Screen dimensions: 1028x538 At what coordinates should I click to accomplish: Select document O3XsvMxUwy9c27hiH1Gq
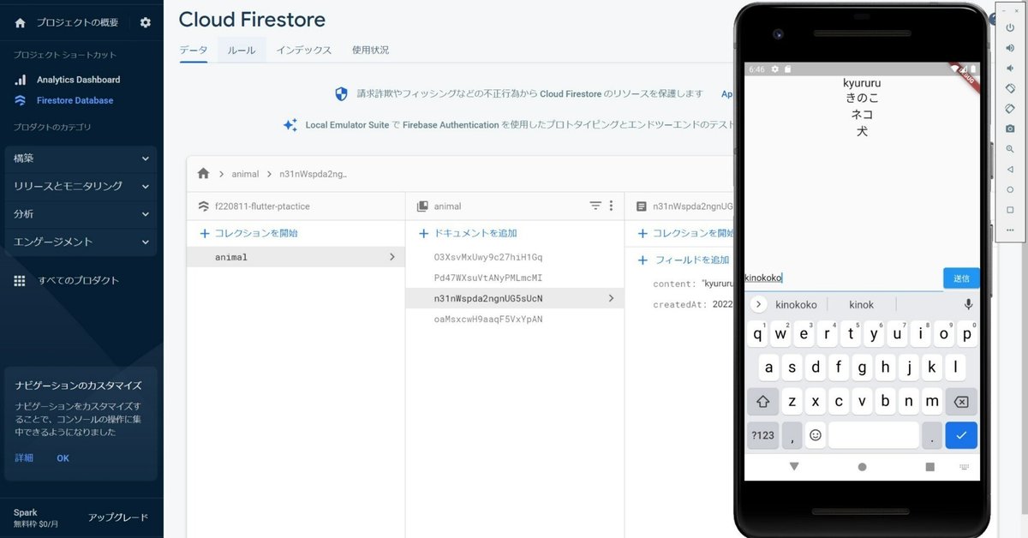point(488,257)
